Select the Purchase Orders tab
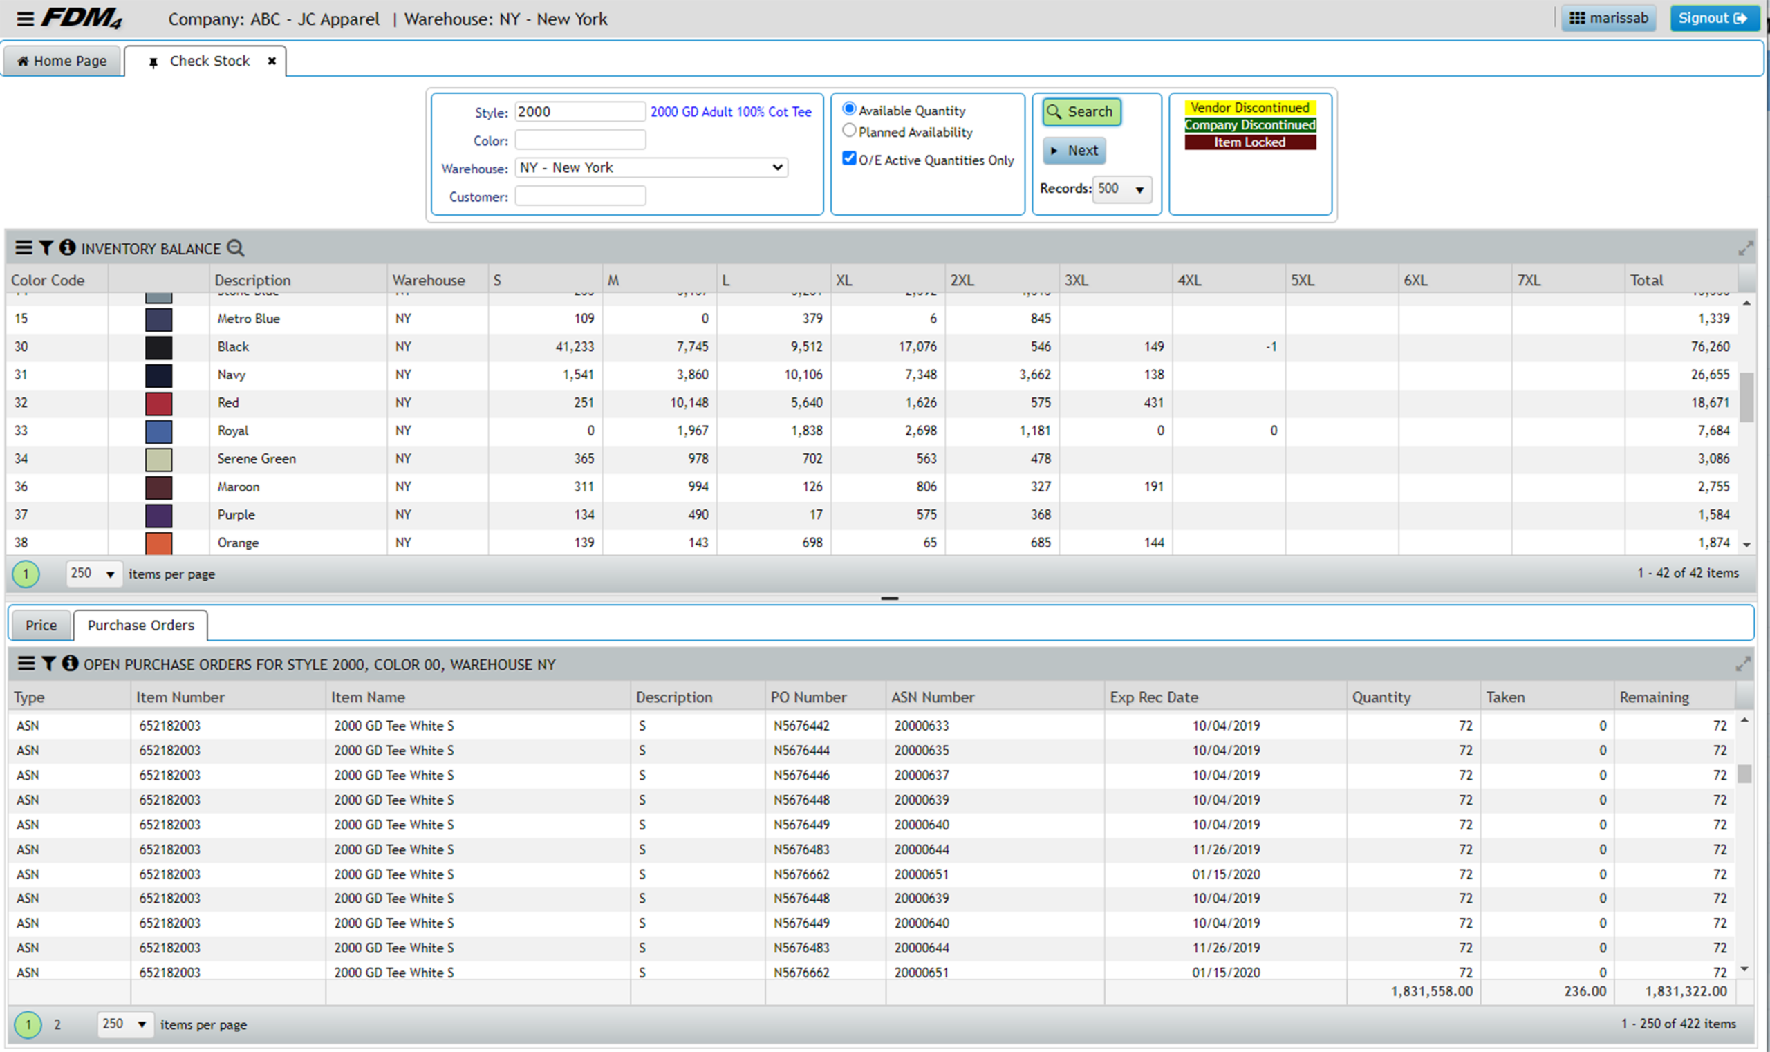This screenshot has height=1052, width=1770. (140, 625)
